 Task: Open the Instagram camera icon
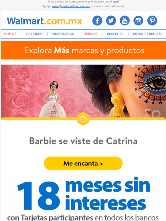[138, 21]
